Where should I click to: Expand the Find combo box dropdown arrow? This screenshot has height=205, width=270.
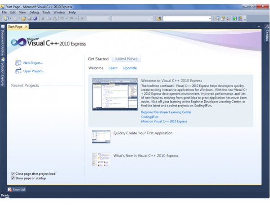click(210, 18)
